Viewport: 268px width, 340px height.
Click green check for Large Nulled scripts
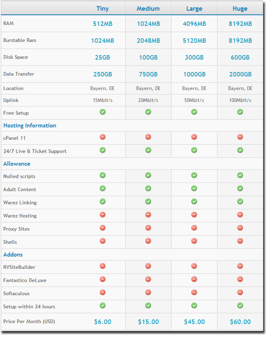tap(194, 176)
